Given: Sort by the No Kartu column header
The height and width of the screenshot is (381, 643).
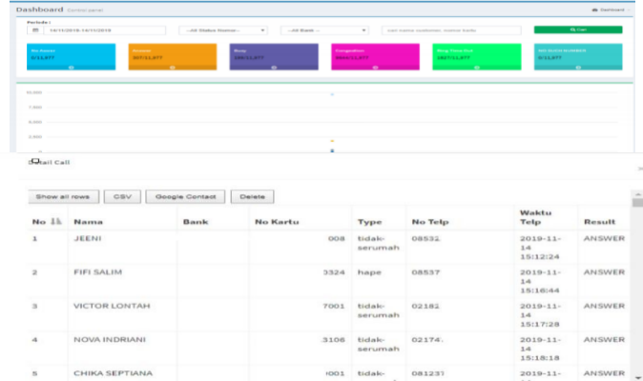Looking at the screenshot, I should [277, 222].
